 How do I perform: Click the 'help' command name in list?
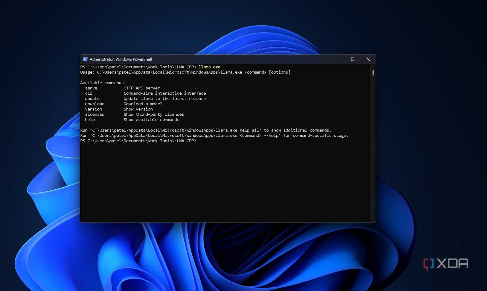(90, 120)
